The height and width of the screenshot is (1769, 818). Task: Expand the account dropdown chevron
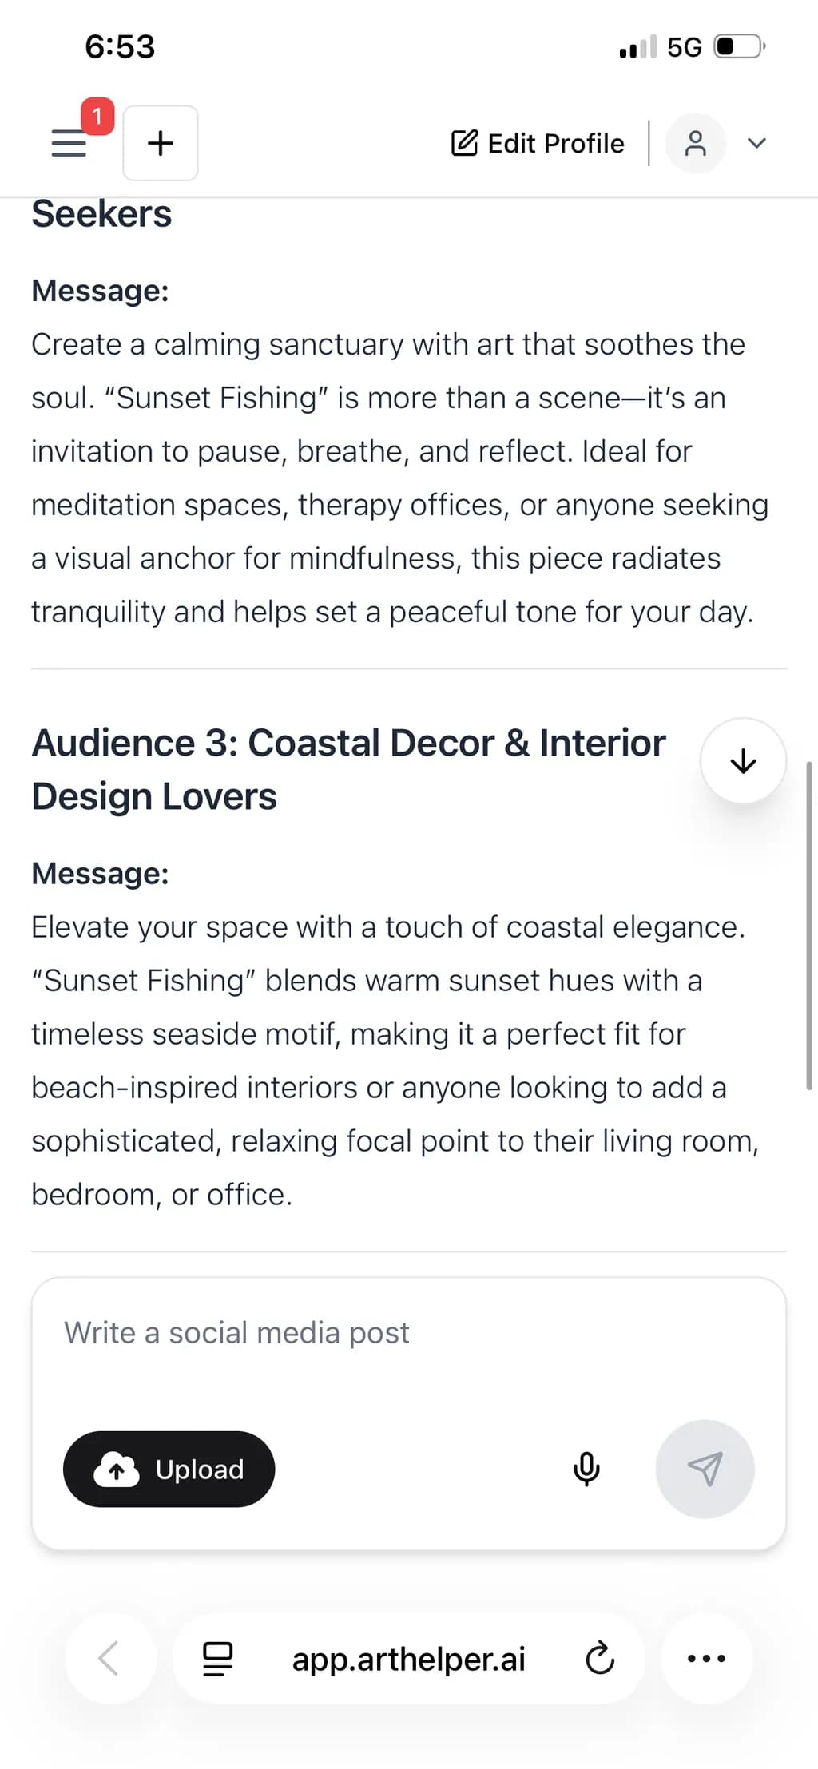coord(756,143)
